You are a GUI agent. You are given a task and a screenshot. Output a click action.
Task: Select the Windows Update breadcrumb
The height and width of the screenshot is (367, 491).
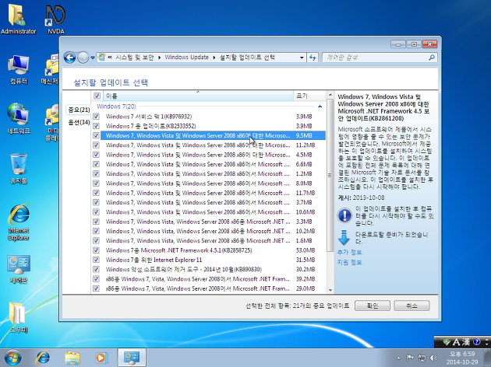[186, 58]
